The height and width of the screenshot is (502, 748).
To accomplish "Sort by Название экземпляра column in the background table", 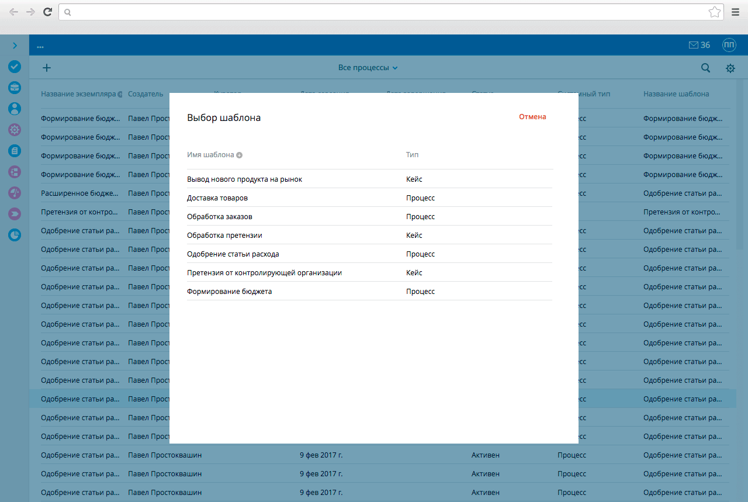I will point(82,94).
